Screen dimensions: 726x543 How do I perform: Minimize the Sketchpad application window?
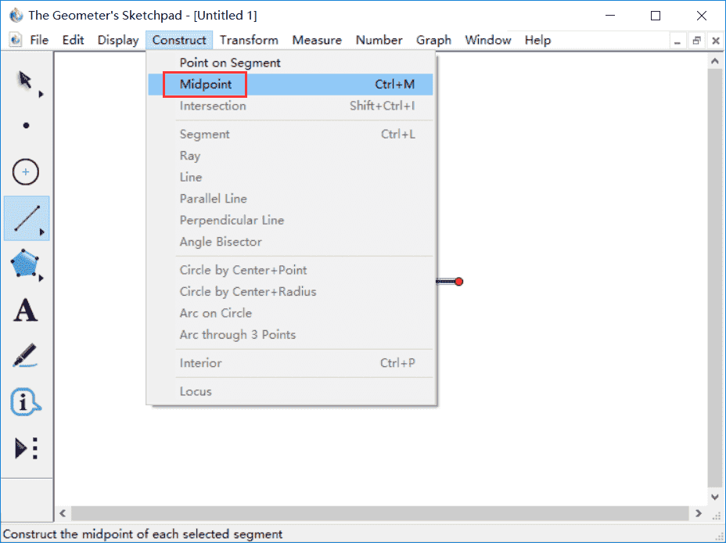(610, 16)
